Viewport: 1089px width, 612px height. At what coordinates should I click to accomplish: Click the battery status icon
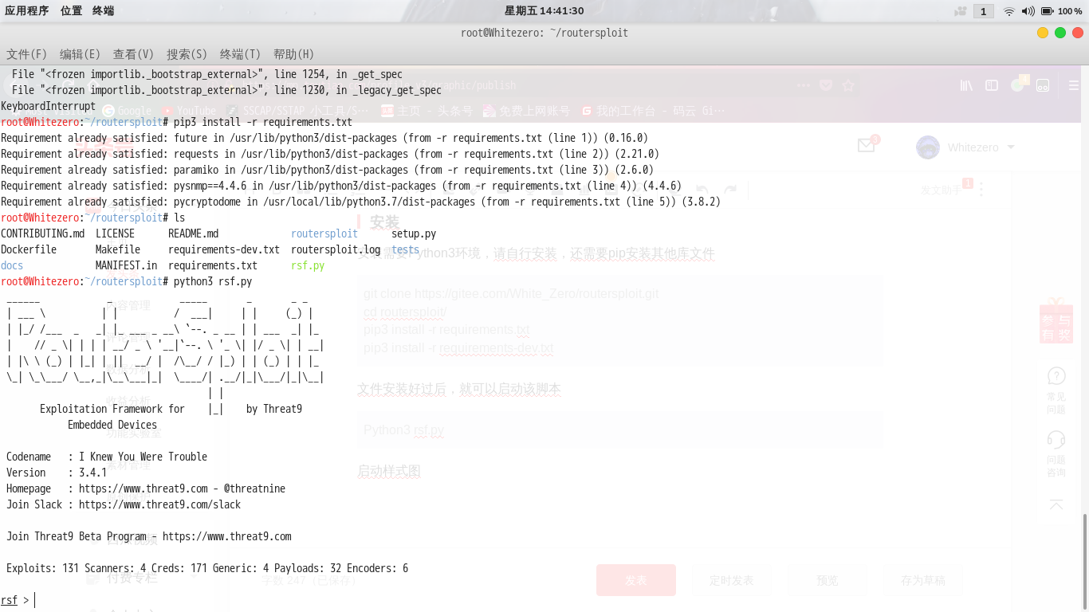pos(1048,11)
